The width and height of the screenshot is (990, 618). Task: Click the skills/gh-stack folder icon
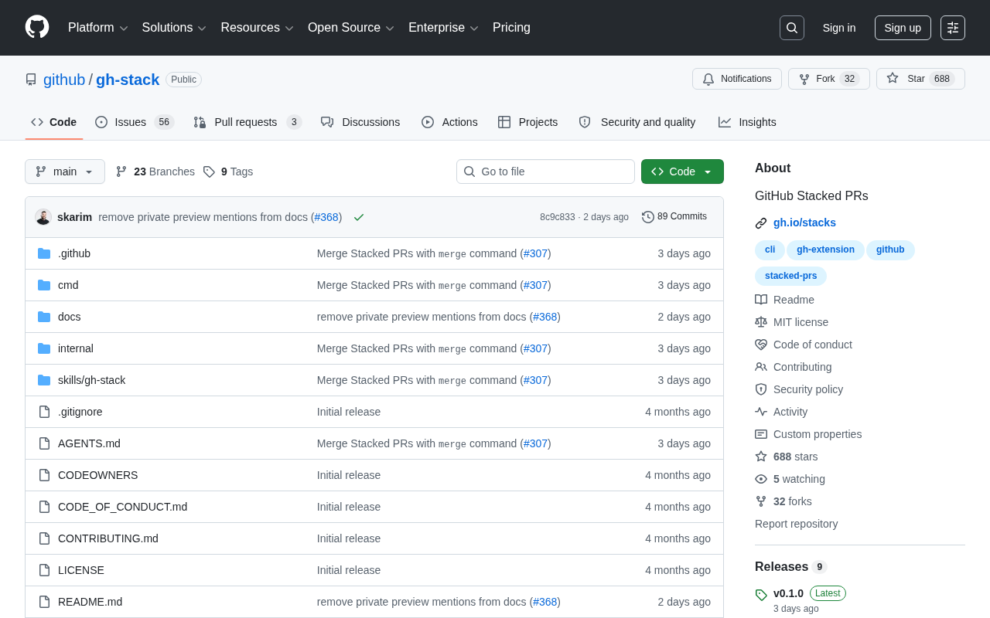pos(44,380)
